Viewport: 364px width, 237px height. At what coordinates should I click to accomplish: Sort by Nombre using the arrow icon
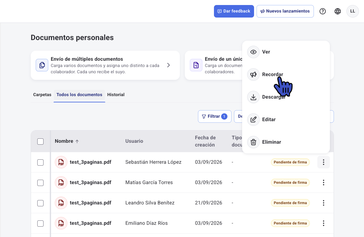point(77,142)
